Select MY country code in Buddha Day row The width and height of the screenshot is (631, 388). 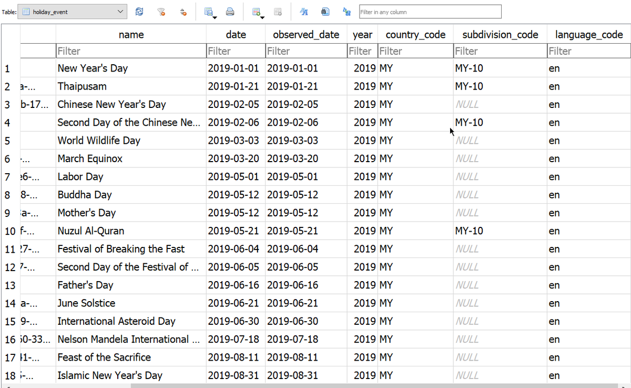[415, 195]
